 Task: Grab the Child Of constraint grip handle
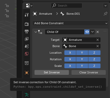pyautogui.click(x=105, y=32)
